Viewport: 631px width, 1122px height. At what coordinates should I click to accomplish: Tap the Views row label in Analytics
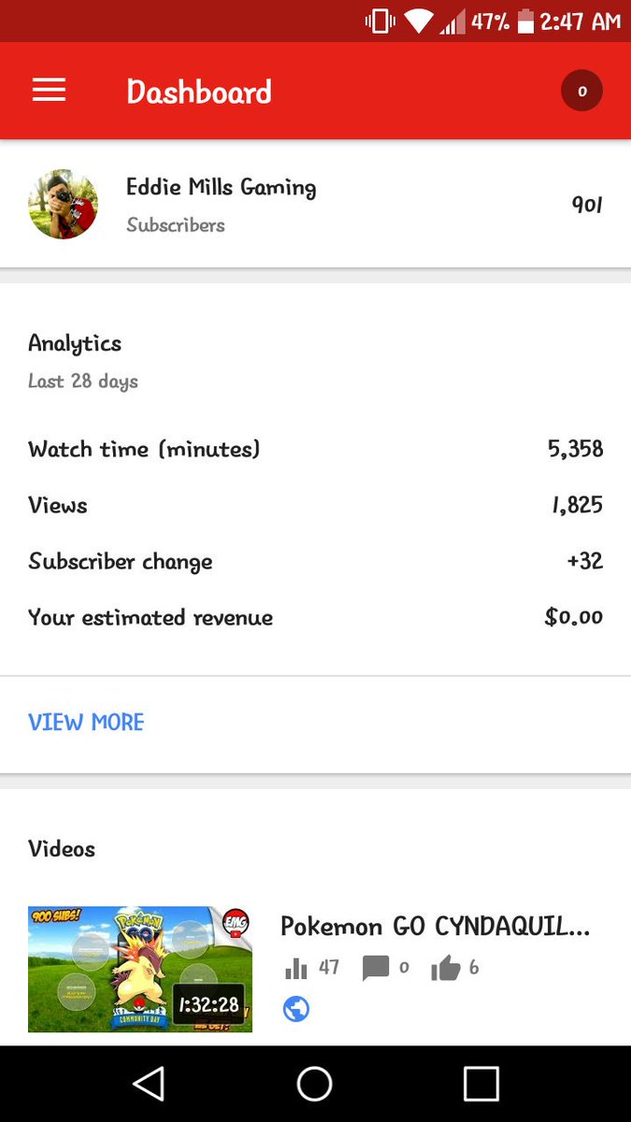(x=58, y=505)
